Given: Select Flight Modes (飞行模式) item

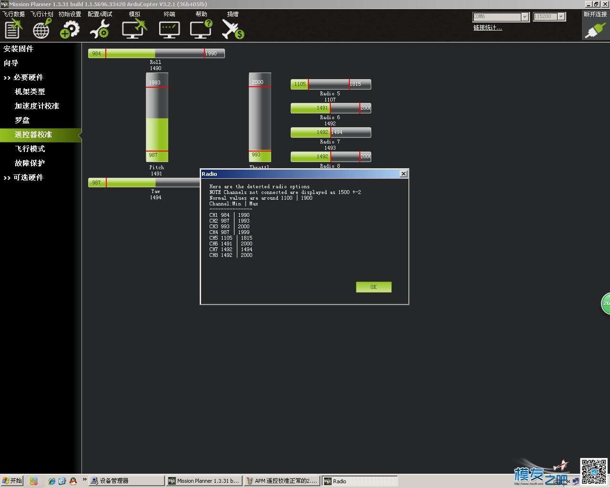Looking at the screenshot, I should tap(30, 149).
